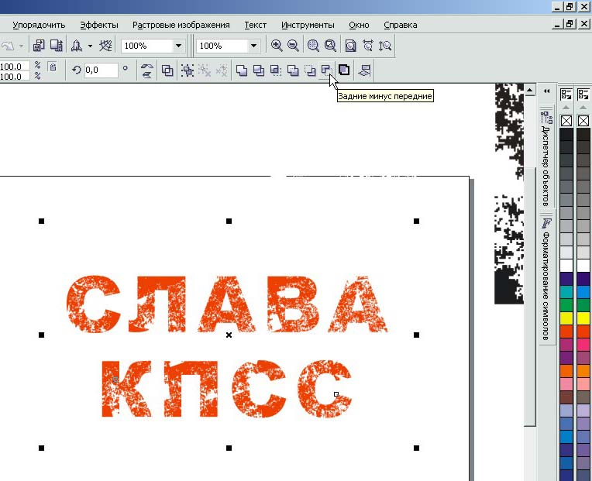Screen dimensions: 592x481
Task: Click the rotation angle input field
Action: pyautogui.click(x=101, y=70)
